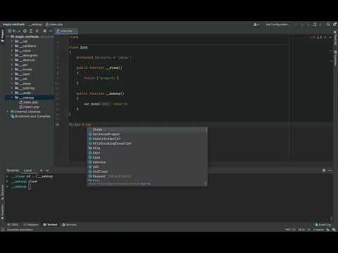338x253 pixels.
Task: Toggle the Project side tab
Action: (3, 36)
